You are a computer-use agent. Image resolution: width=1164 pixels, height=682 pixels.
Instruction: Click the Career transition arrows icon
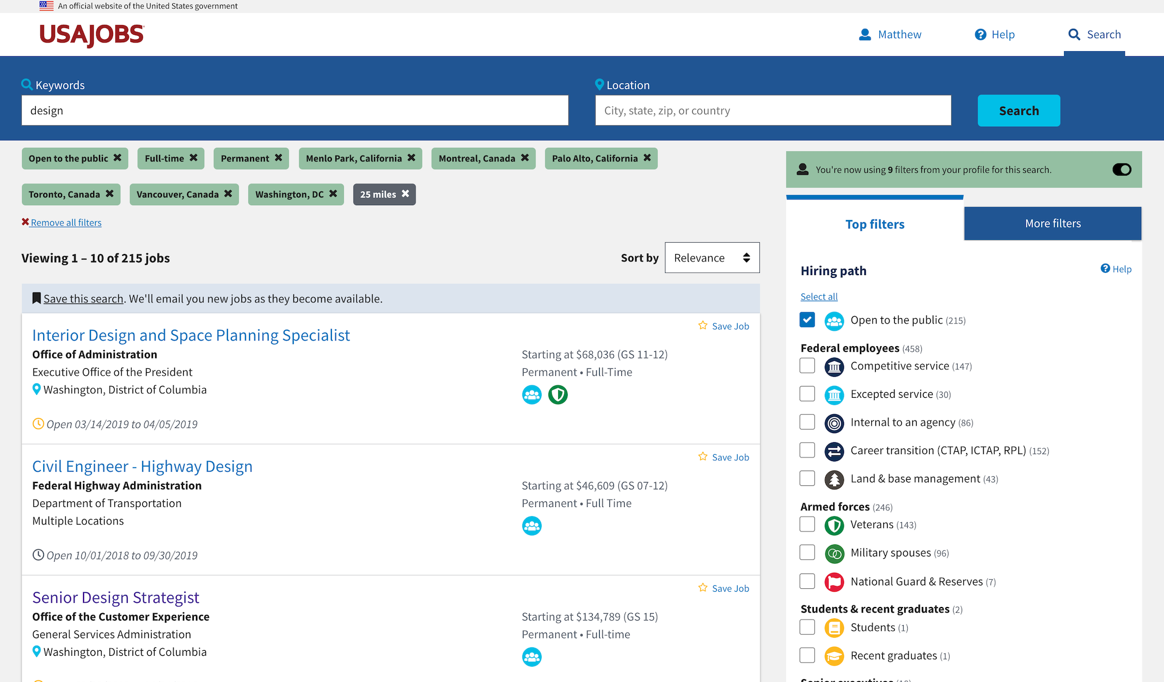coord(834,451)
